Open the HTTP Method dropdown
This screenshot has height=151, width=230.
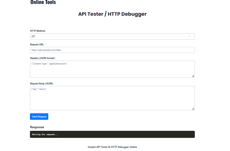coord(112,36)
